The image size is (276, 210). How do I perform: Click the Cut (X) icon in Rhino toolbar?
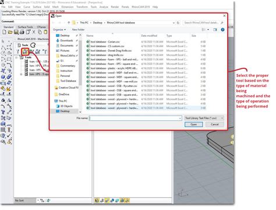(34, 32)
